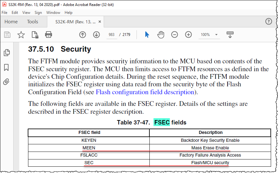
Task: Click the Print file icon
Action: click(48, 35)
